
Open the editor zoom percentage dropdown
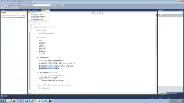[32, 93]
